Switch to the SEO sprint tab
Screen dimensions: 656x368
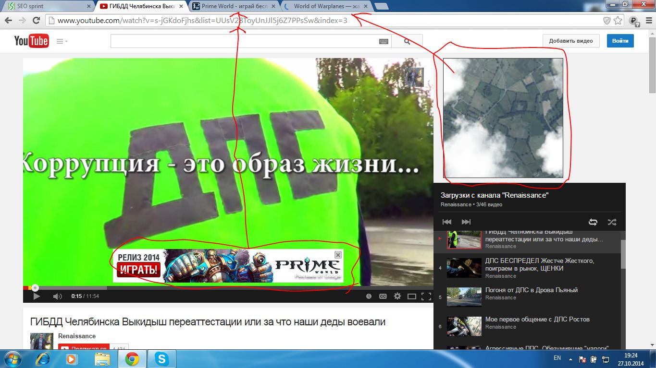(48, 6)
